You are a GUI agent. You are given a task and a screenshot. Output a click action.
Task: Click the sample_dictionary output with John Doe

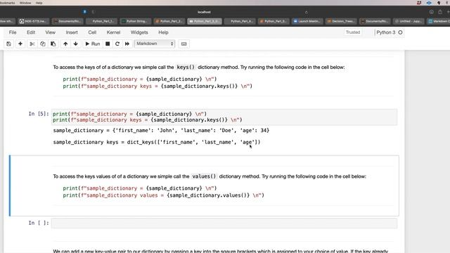pyautogui.click(x=161, y=130)
